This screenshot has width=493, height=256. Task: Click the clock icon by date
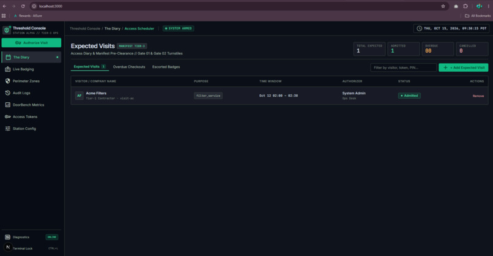(x=419, y=28)
